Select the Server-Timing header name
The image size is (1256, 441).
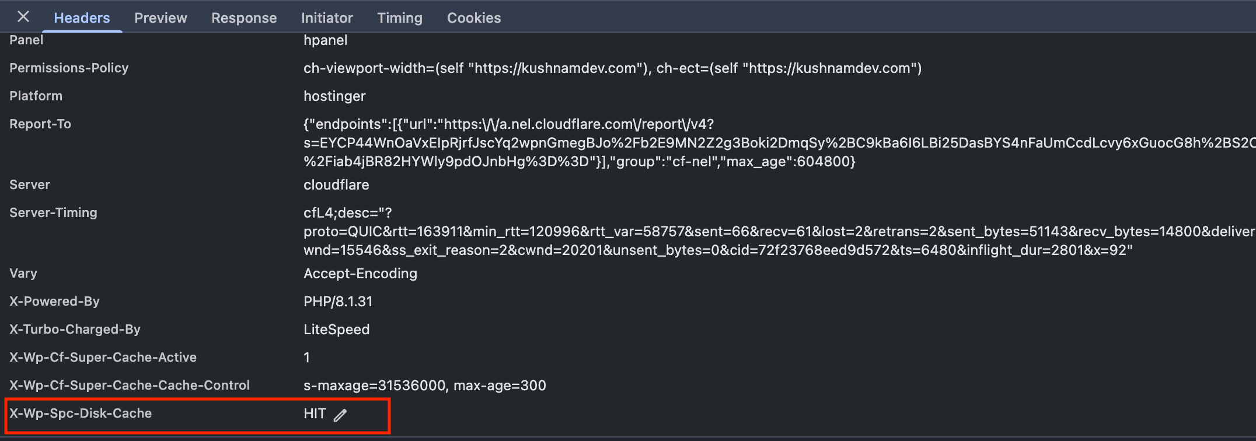click(53, 213)
